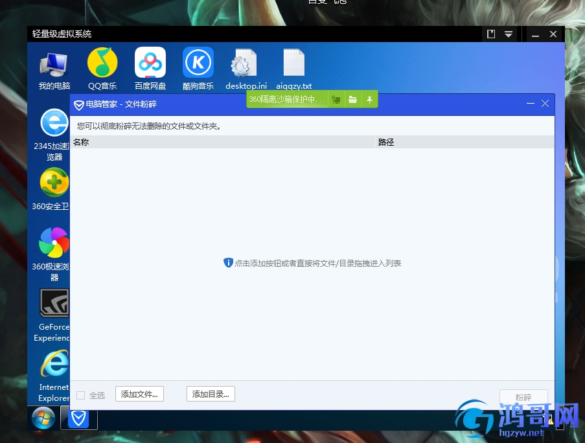Launch the QQ音乐 desktop icon

point(102,70)
